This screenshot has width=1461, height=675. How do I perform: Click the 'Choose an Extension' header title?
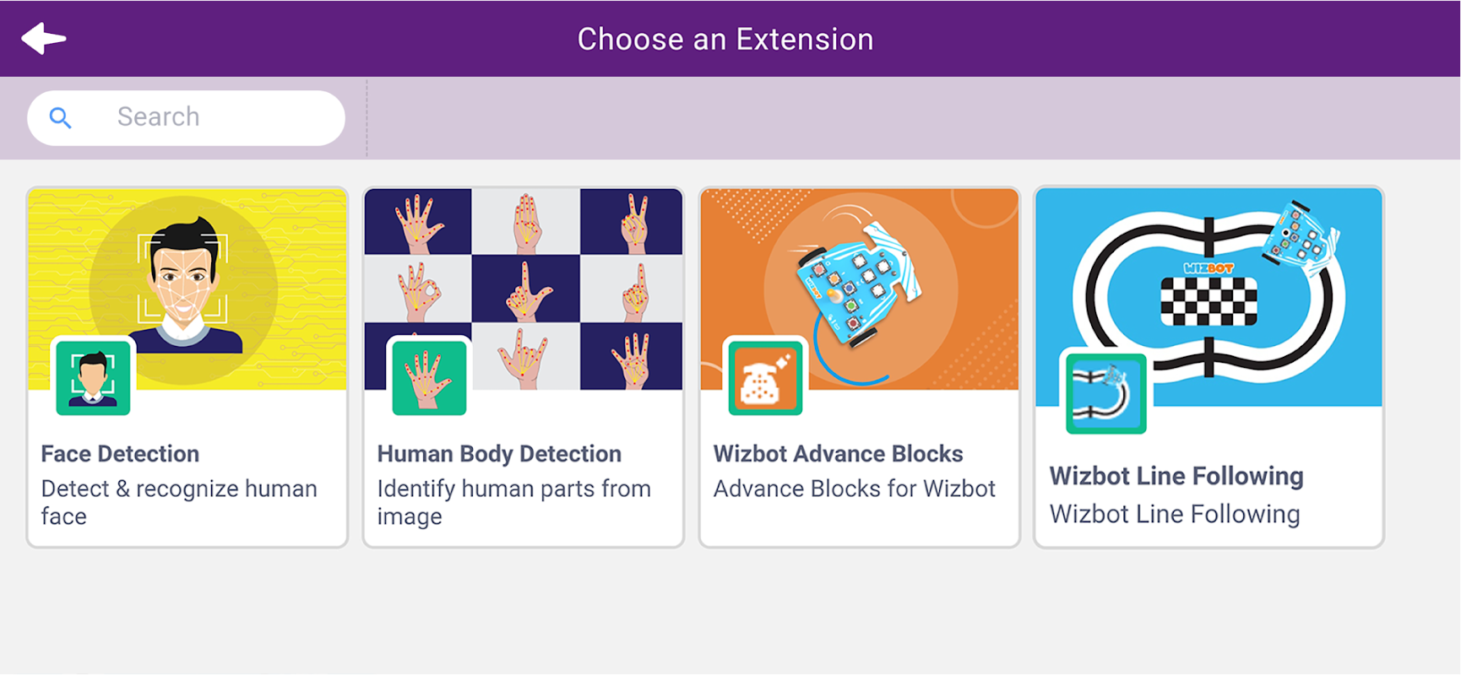pyautogui.click(x=725, y=39)
